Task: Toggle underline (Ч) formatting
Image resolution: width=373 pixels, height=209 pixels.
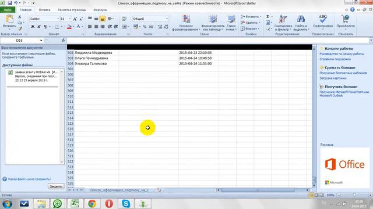Action: click(x=45, y=27)
